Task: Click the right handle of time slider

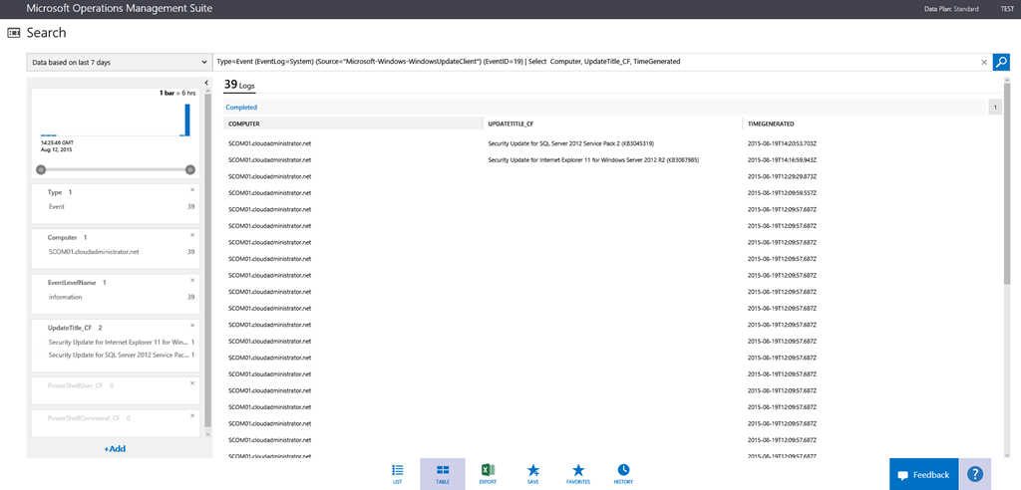Action: pos(189,169)
